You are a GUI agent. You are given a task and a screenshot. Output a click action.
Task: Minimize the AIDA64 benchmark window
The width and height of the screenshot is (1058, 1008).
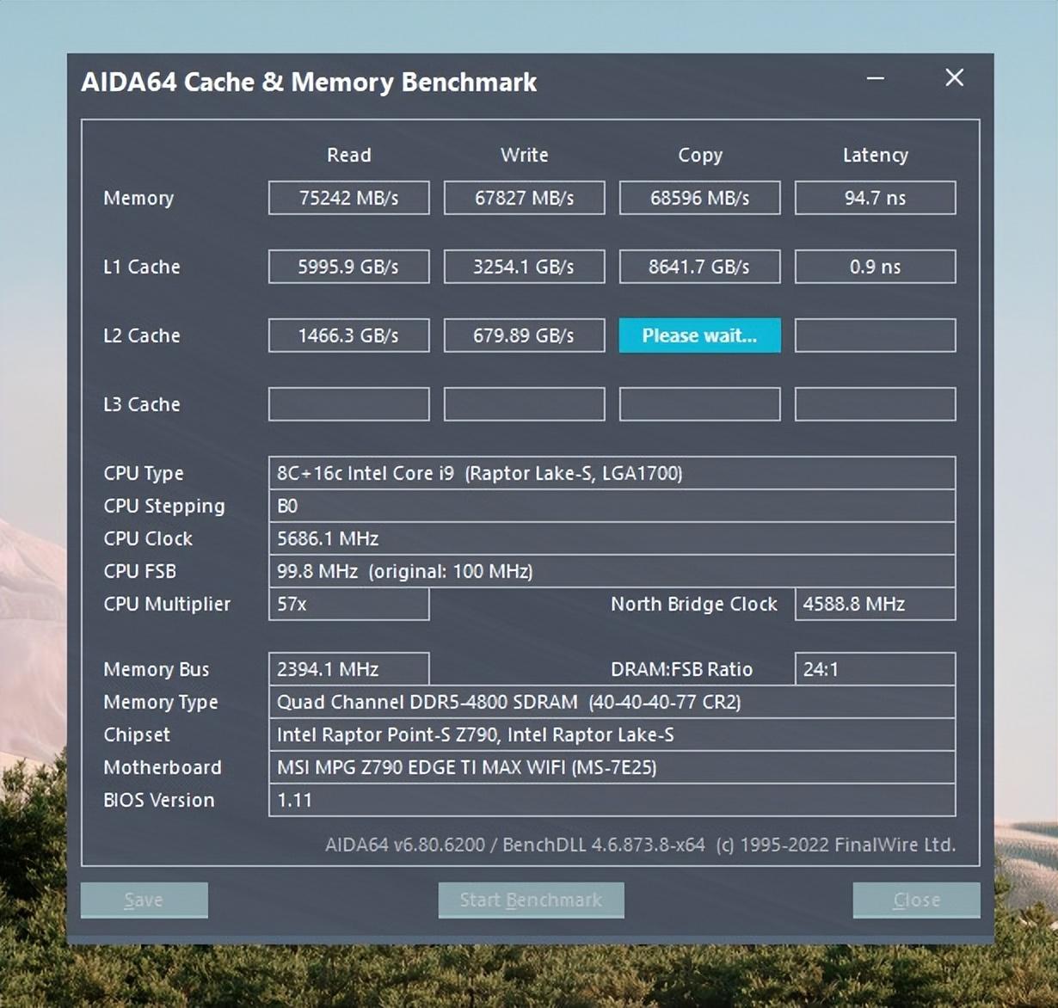(x=876, y=78)
